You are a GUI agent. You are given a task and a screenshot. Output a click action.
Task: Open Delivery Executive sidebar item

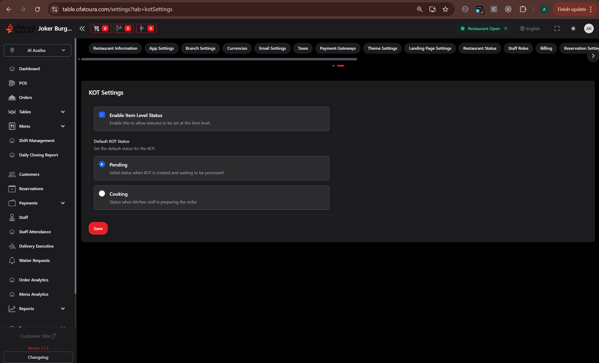click(36, 246)
